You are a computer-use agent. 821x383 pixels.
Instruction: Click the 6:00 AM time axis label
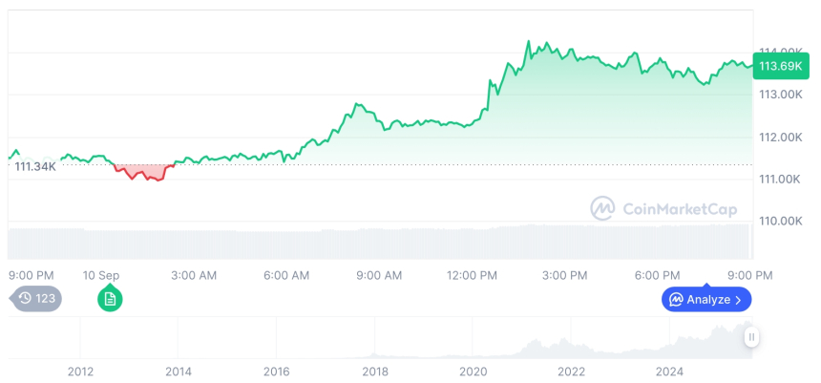point(286,275)
